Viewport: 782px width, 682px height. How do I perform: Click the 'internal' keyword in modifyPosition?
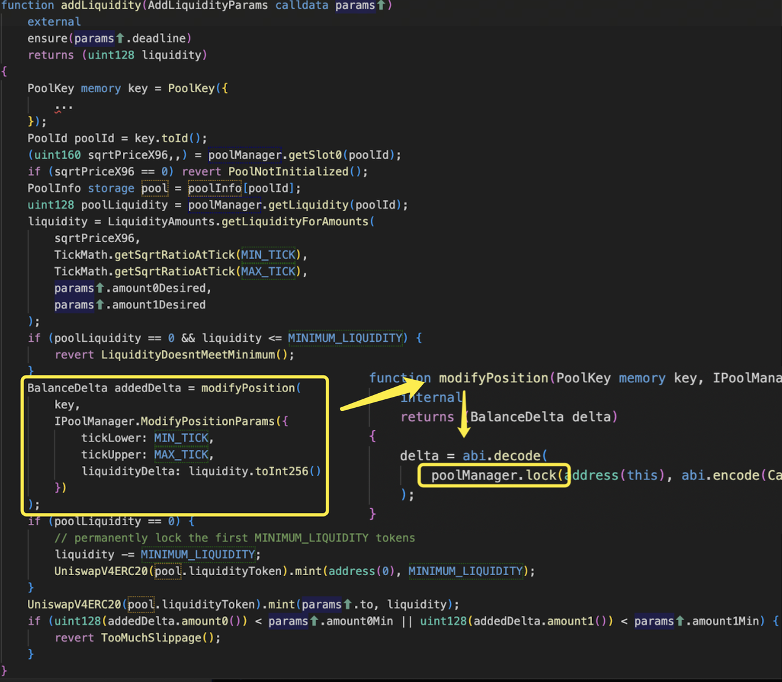coord(431,397)
